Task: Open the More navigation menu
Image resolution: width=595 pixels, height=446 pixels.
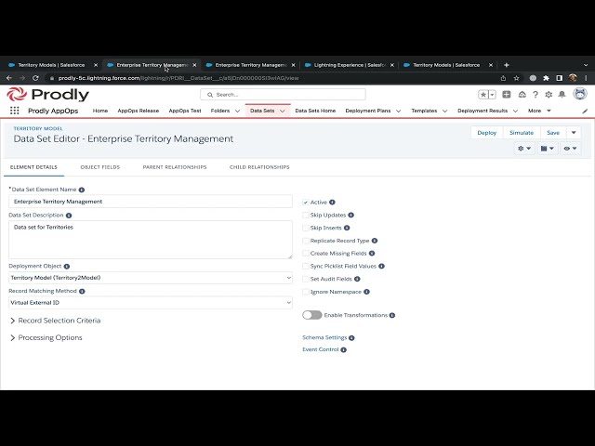Action: coord(539,111)
